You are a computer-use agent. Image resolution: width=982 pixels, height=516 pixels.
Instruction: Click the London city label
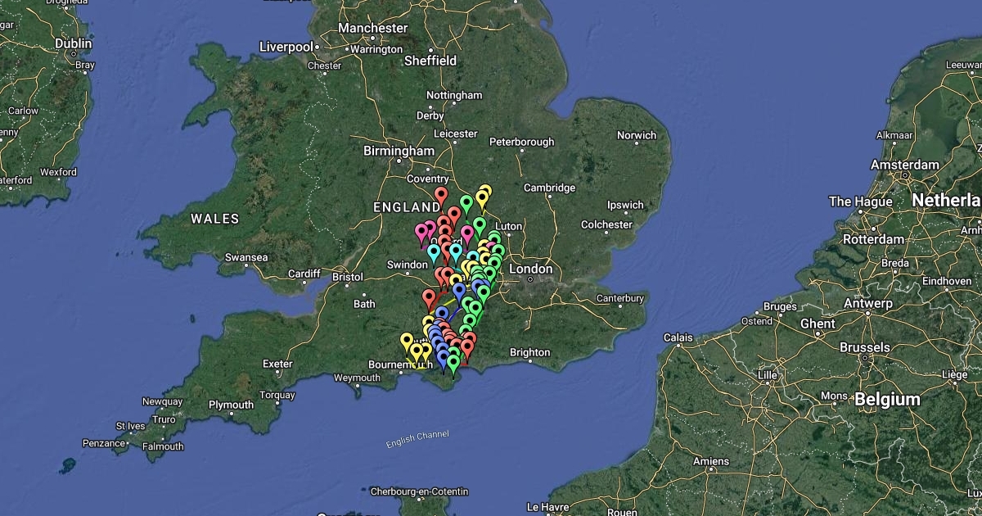click(x=530, y=269)
